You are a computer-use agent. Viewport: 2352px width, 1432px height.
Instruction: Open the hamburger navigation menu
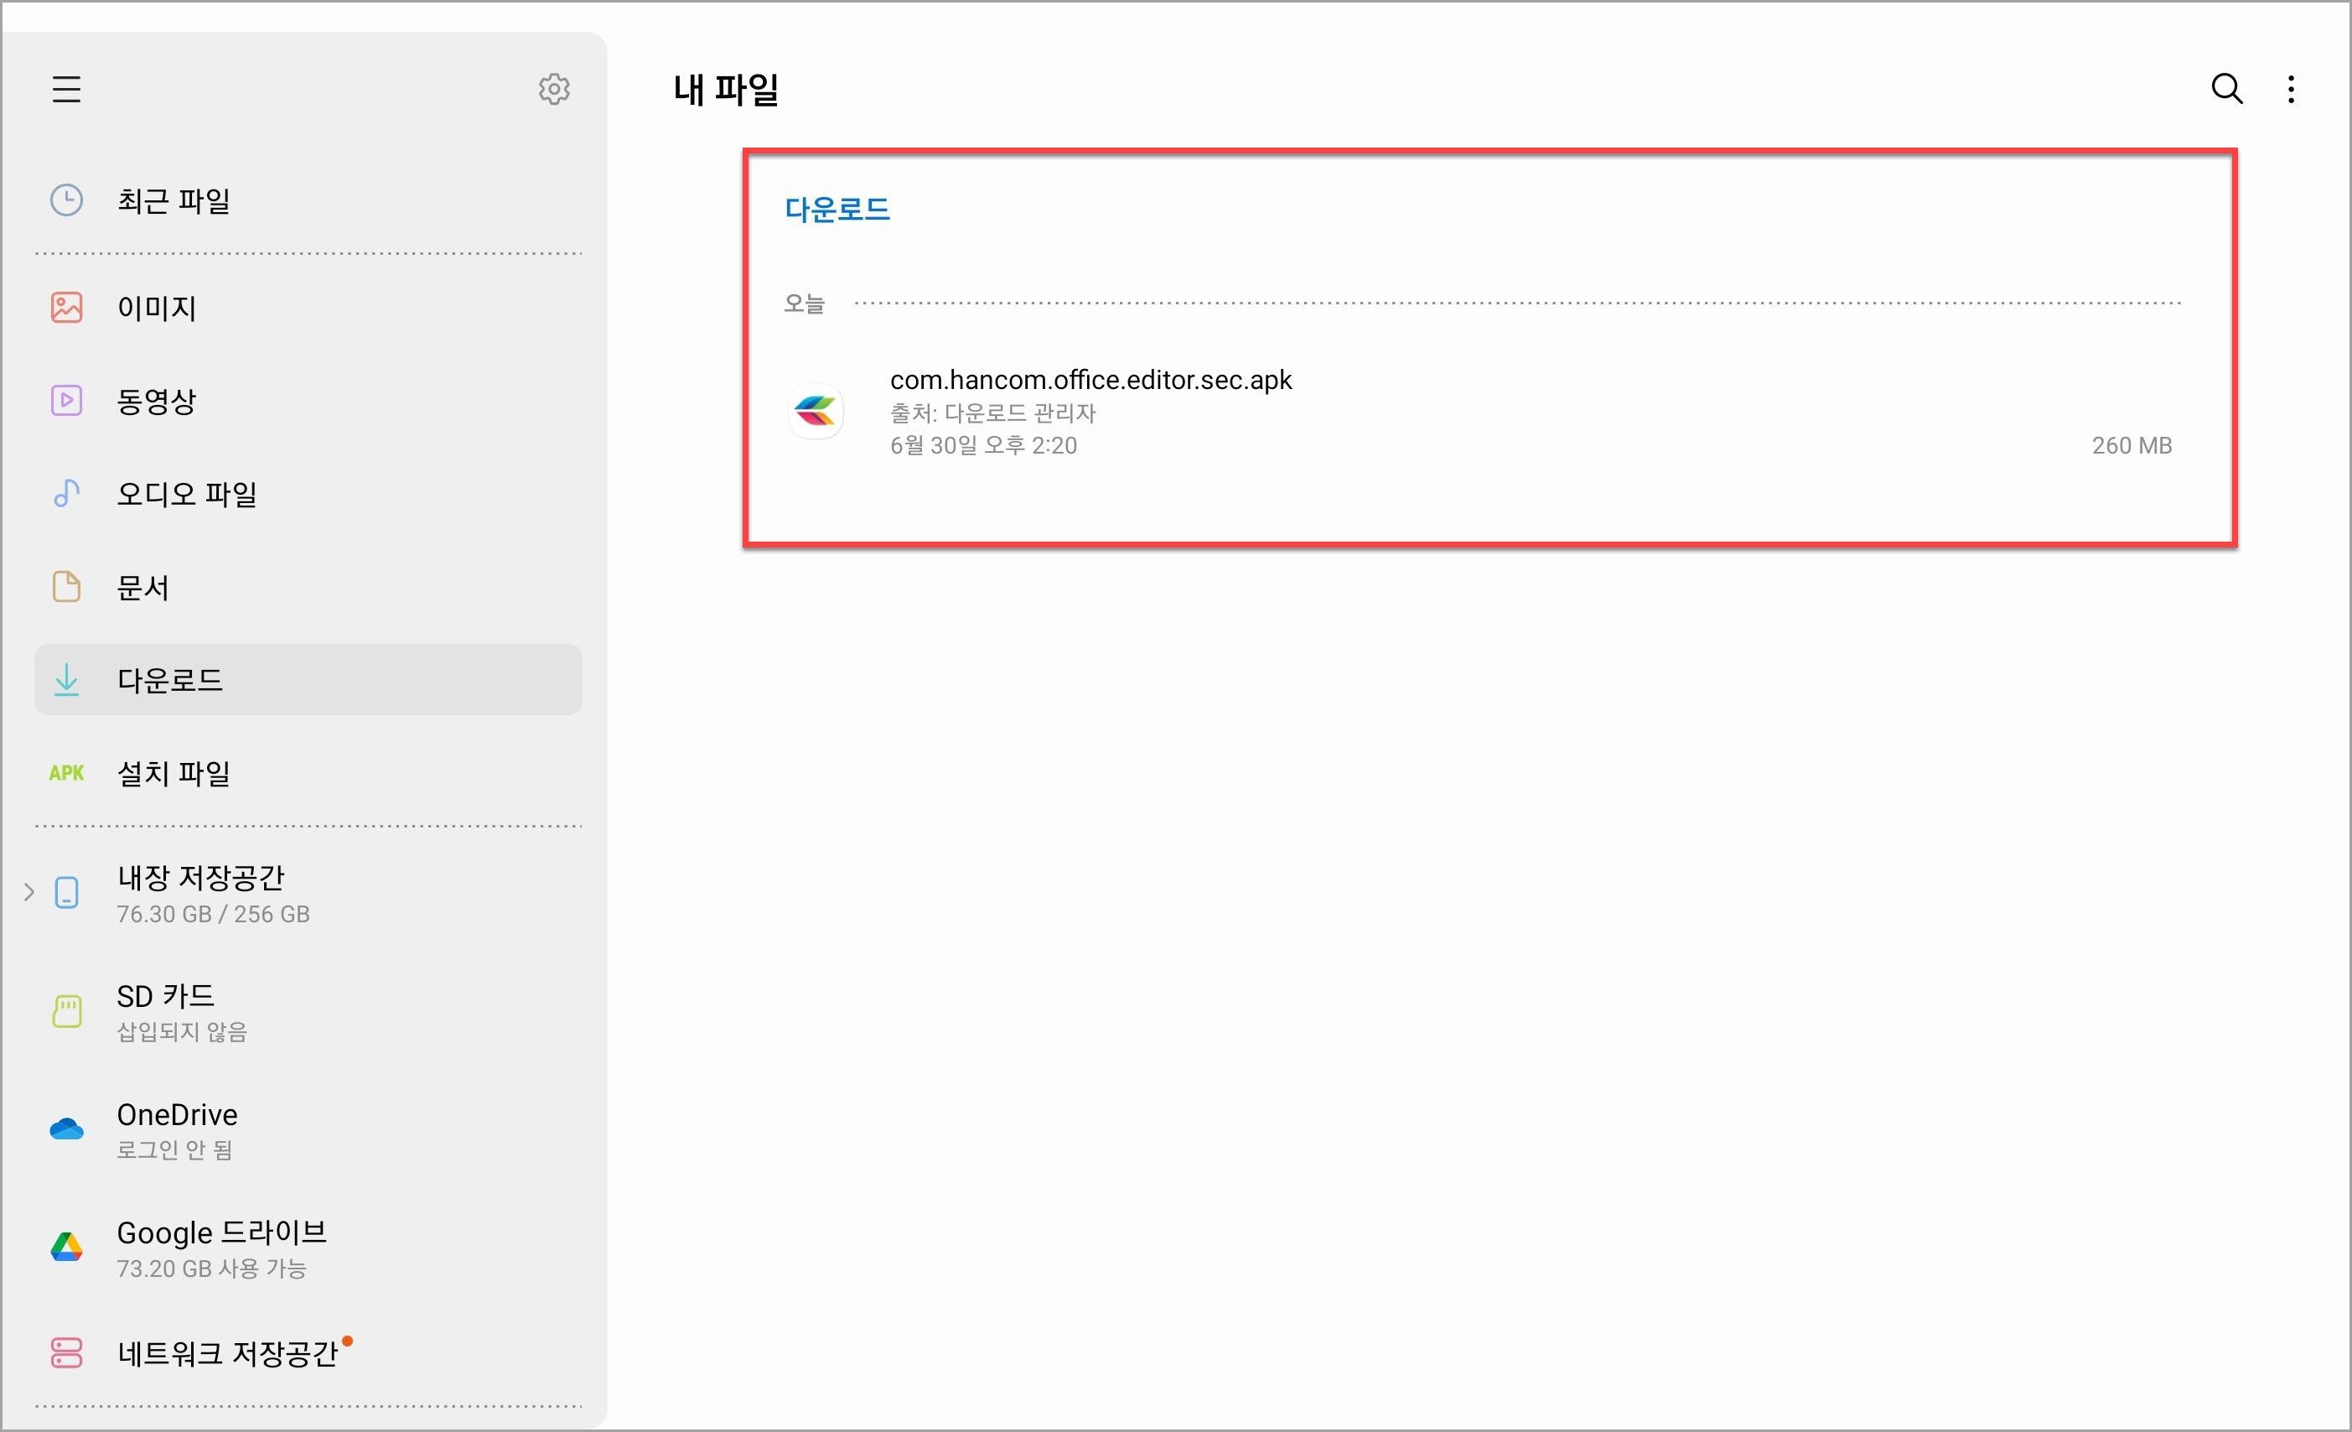click(x=66, y=89)
